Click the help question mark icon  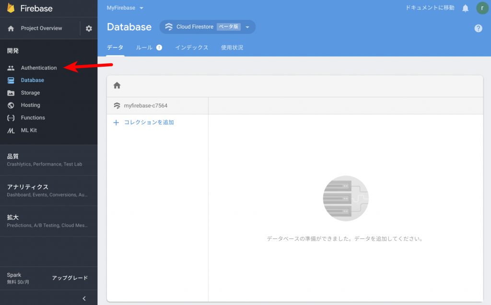(478, 28)
